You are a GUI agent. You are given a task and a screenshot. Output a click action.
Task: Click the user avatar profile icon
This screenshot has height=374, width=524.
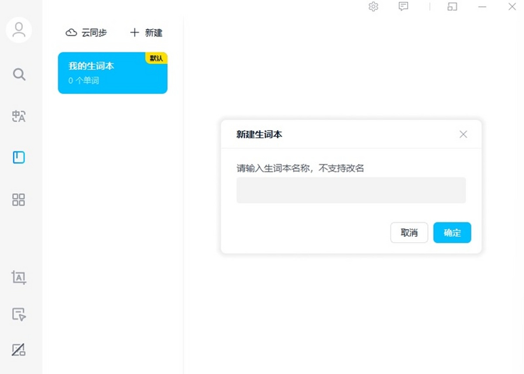click(x=19, y=30)
